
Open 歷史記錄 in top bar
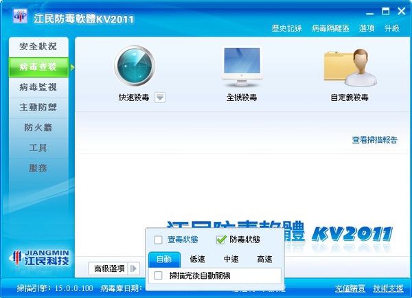click(286, 28)
